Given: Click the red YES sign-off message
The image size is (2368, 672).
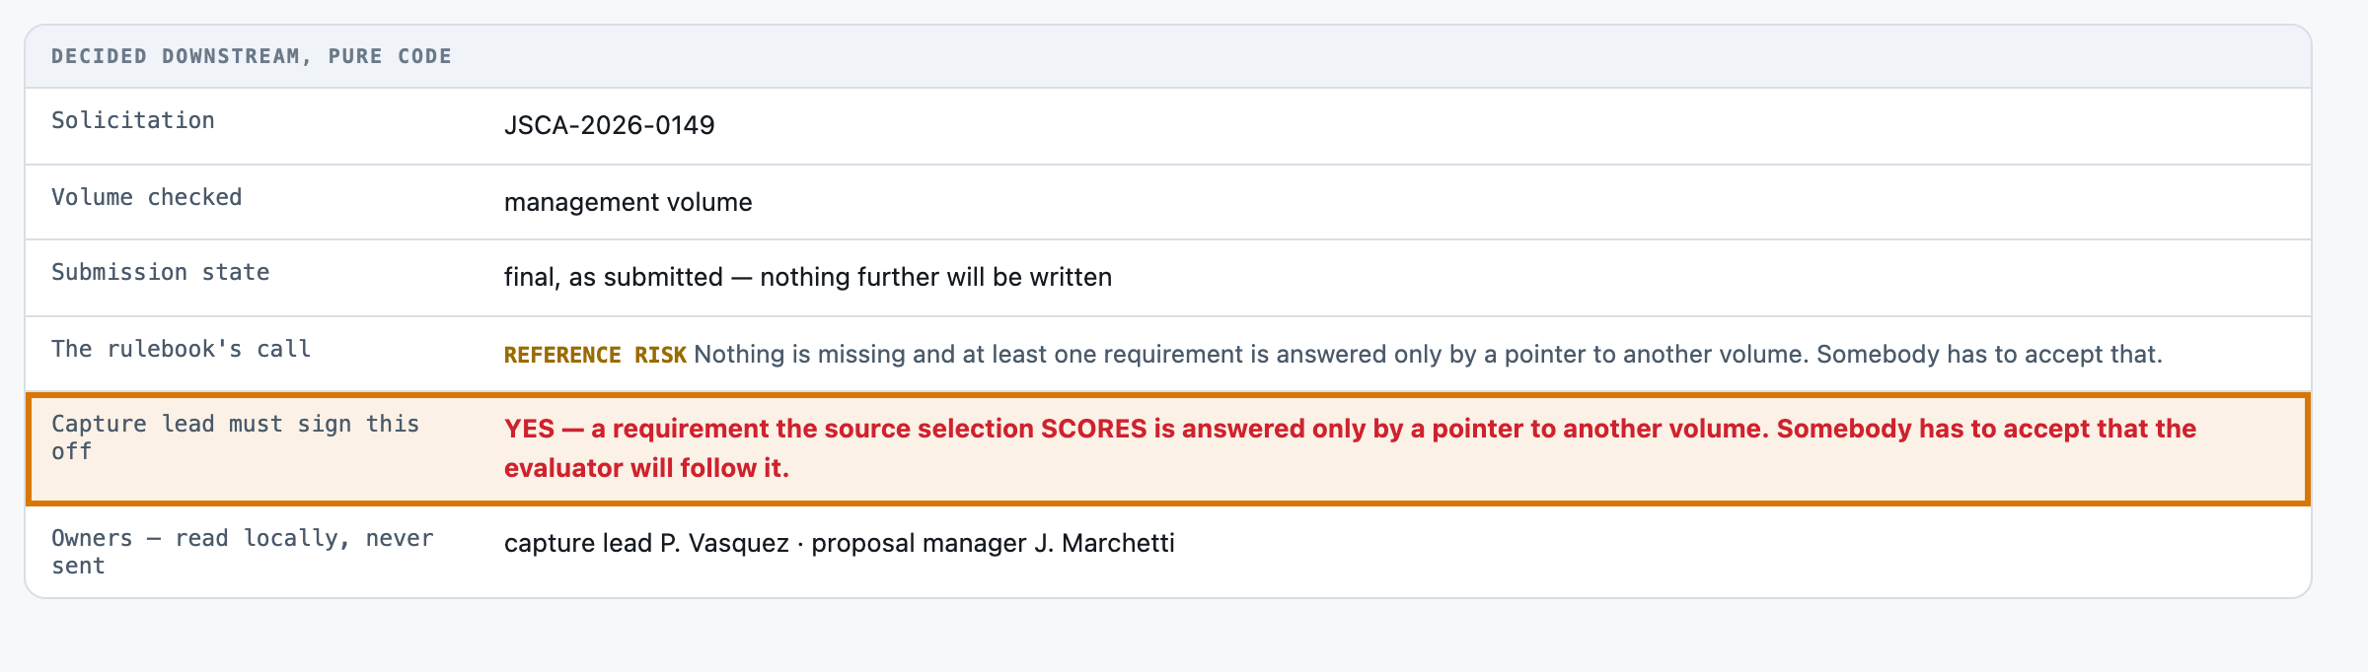Looking at the screenshot, I should click(x=1350, y=448).
